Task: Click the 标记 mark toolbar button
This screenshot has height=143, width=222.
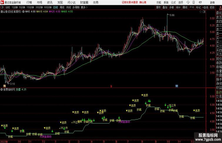Action: 198,7
